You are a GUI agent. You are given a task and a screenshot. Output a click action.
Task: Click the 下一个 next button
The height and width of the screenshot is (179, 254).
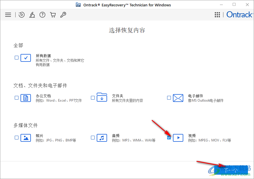[x=231, y=170]
